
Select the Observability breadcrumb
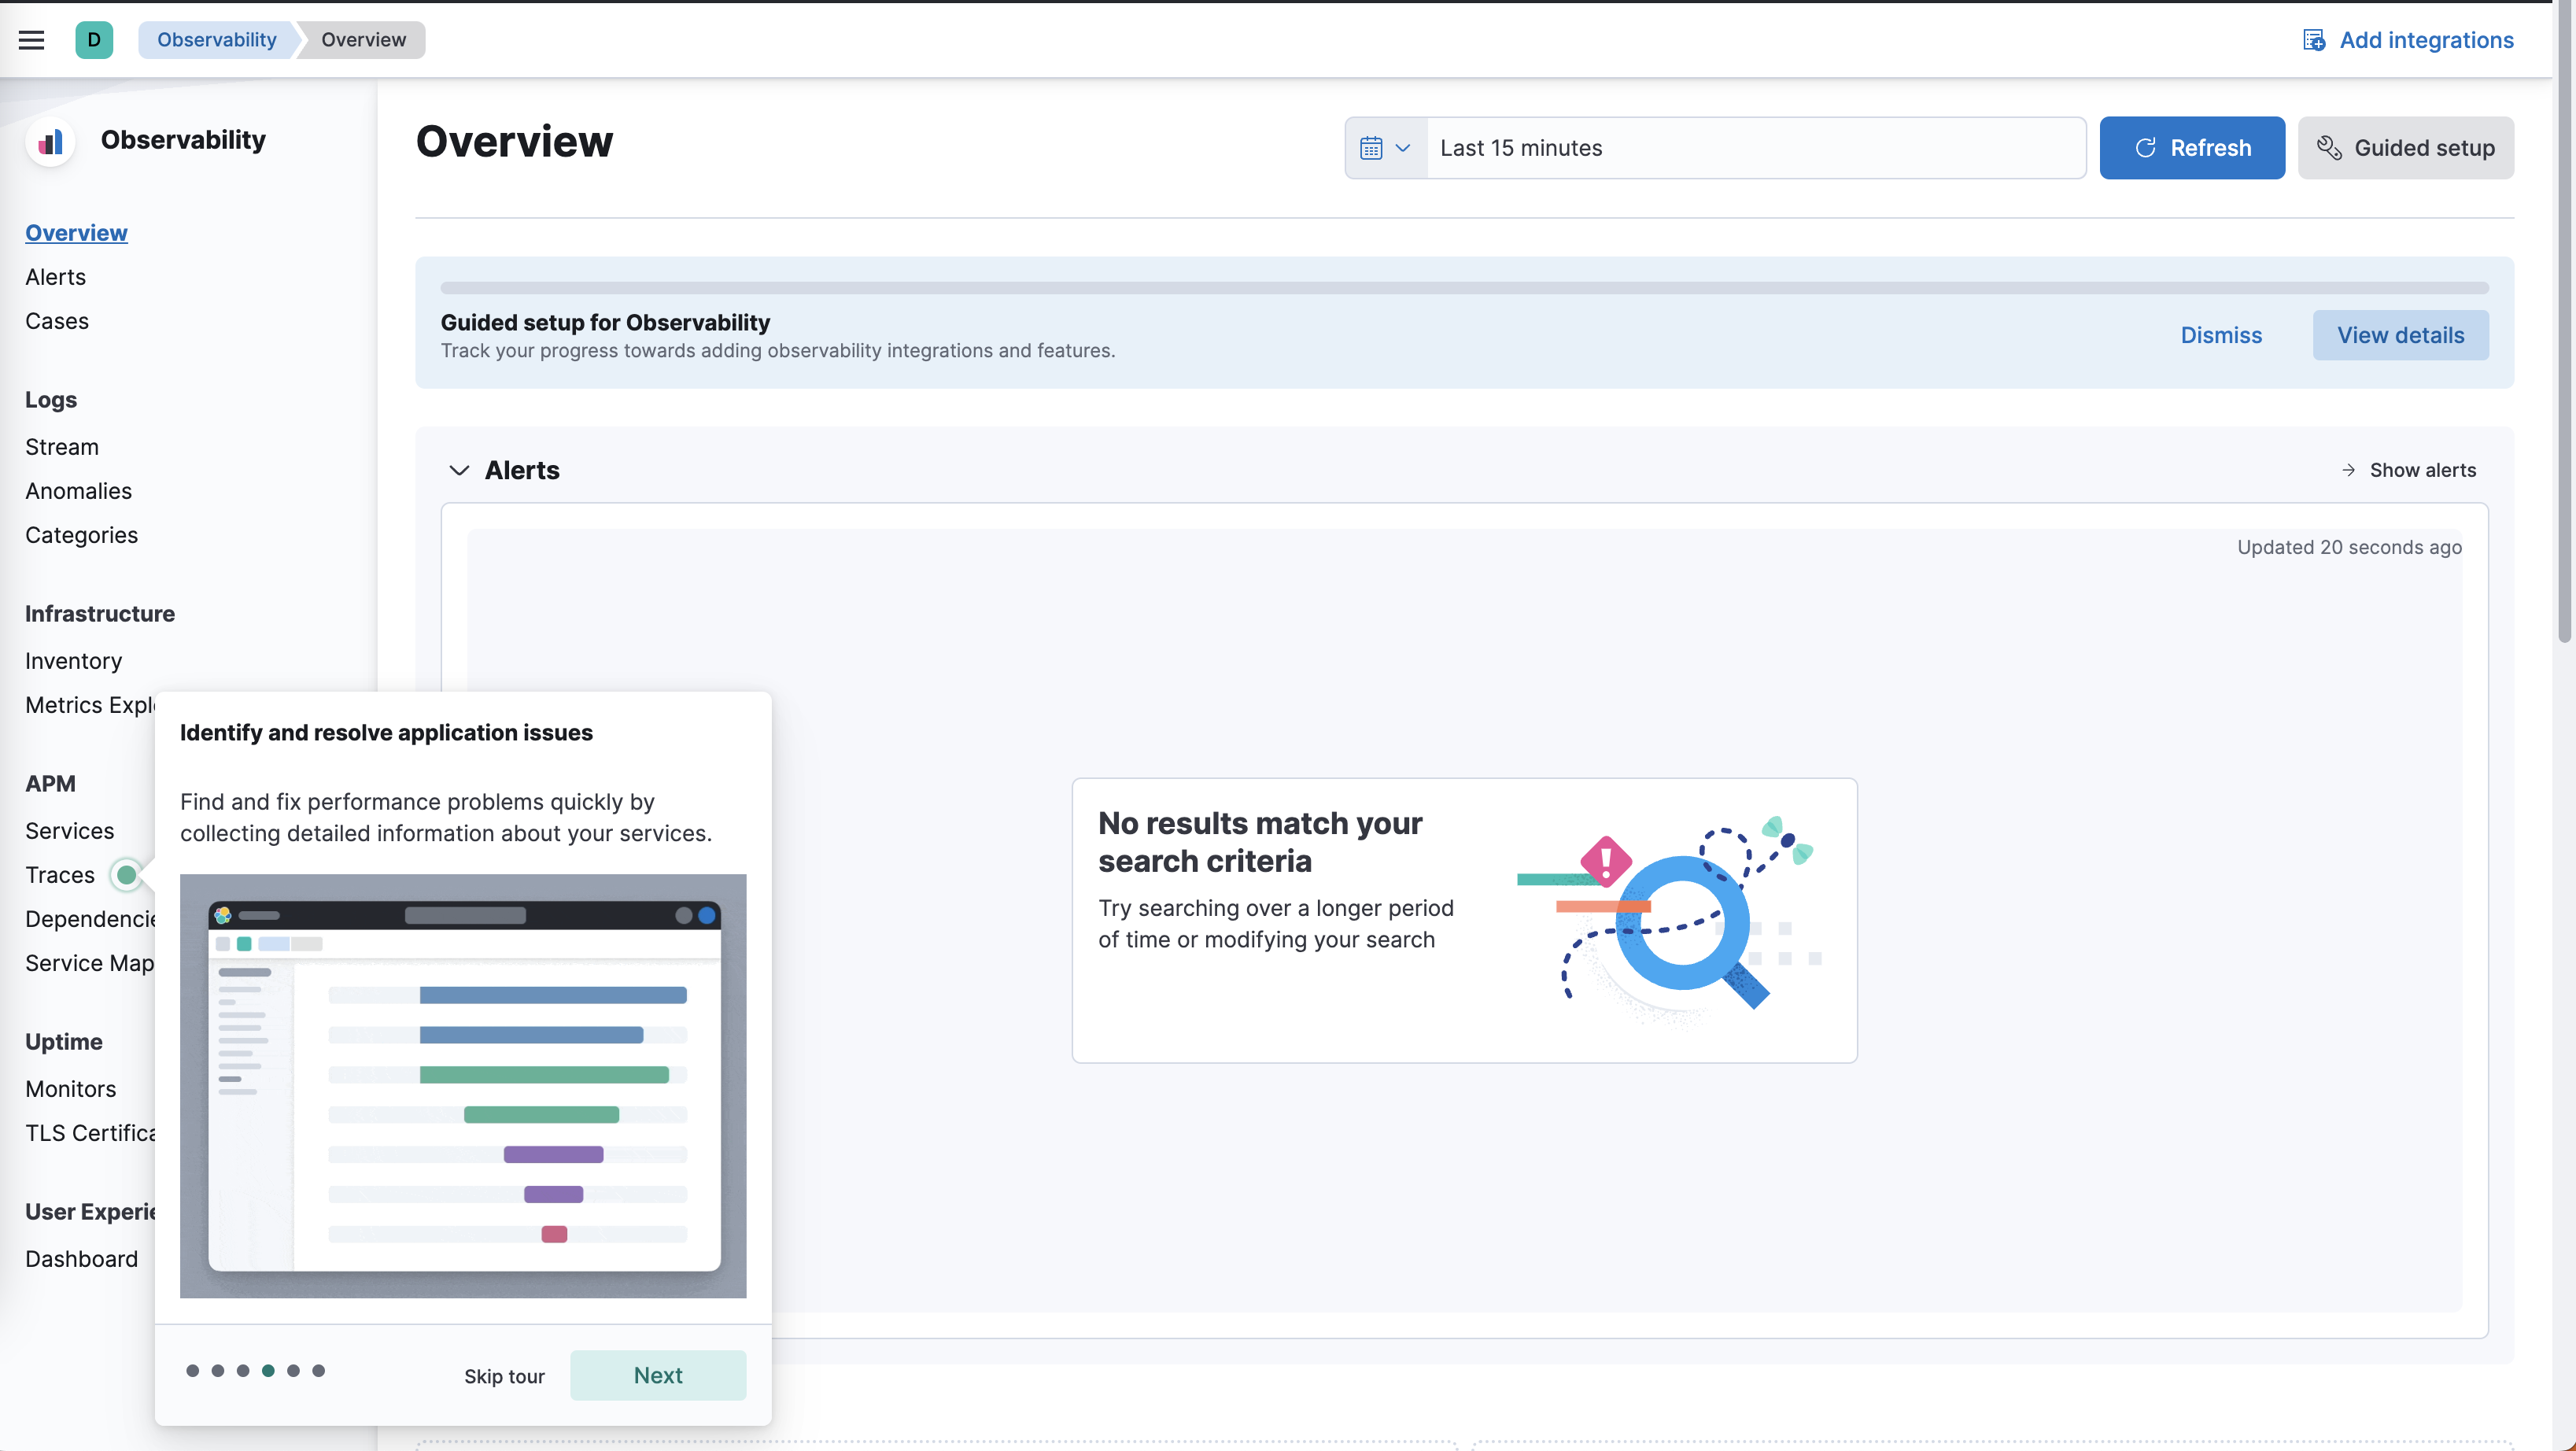217,40
